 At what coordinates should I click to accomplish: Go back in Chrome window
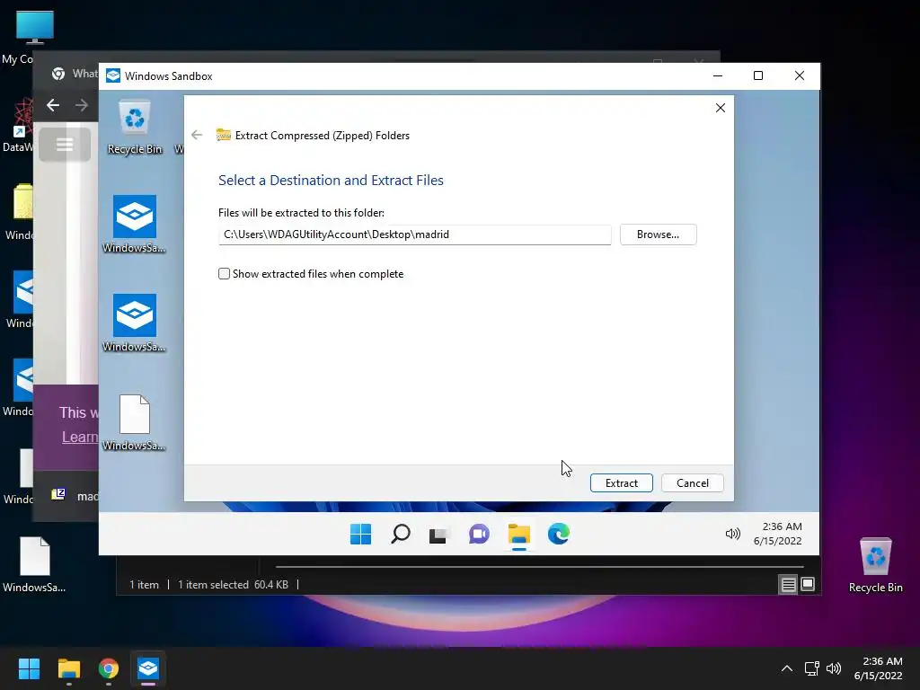[53, 105]
